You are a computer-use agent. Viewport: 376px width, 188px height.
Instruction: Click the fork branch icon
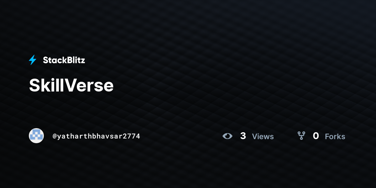301,136
